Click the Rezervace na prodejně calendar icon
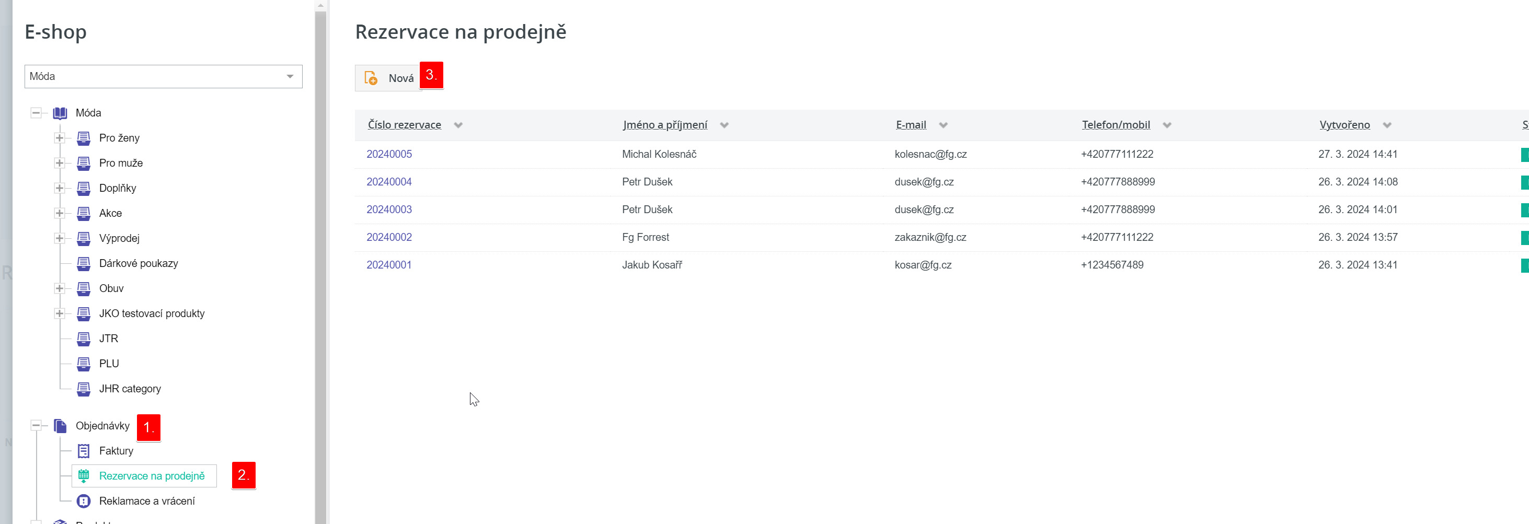The image size is (1529, 524). [x=84, y=476]
